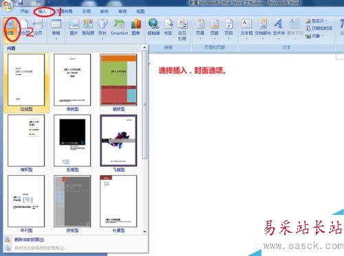This screenshot has width=344, height=256.
Task: Switch to the 页面布局 tab
Action: (x=65, y=11)
